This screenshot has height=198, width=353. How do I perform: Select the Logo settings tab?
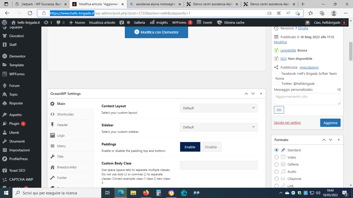click(x=71, y=135)
